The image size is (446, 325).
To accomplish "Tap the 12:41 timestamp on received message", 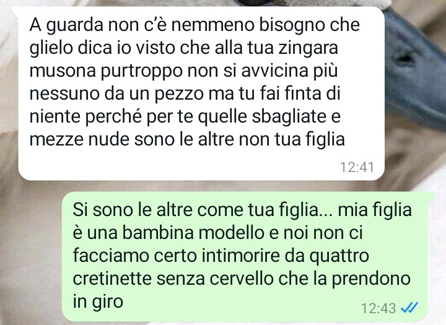I will [357, 167].
